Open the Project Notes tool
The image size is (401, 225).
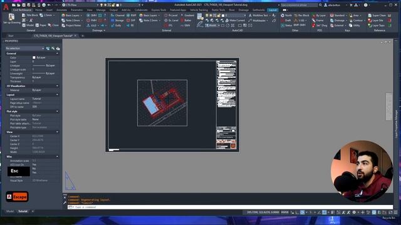click(x=71, y=25)
